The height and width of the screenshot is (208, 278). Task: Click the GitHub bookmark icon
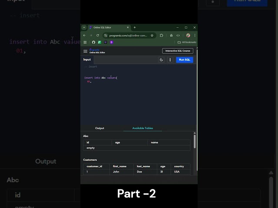[93, 42]
